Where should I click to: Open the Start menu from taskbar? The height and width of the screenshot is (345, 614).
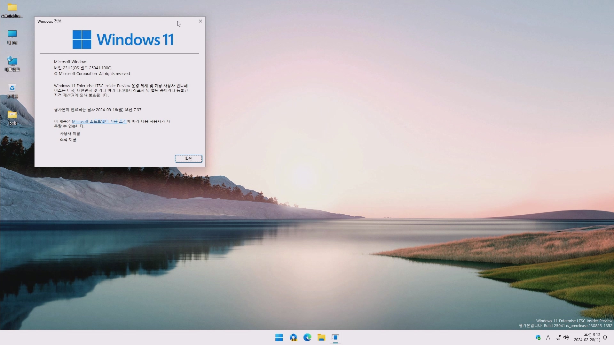pos(279,337)
